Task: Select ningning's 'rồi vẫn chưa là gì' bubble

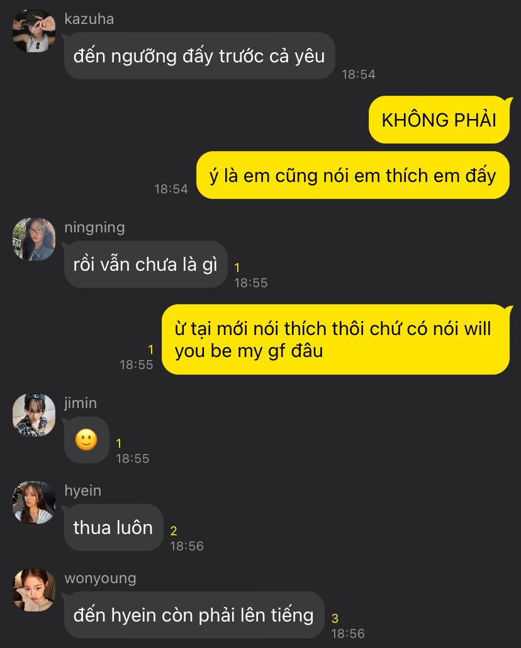Action: point(146,264)
